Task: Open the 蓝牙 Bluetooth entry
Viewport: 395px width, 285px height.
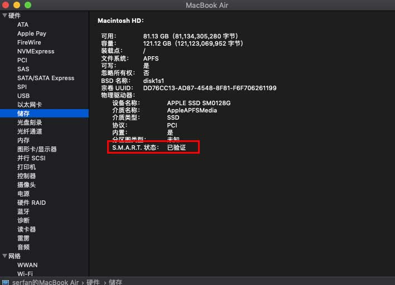Action: tap(23, 212)
